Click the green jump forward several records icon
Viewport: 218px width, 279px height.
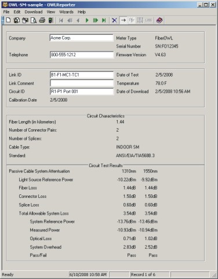pos(96,20)
